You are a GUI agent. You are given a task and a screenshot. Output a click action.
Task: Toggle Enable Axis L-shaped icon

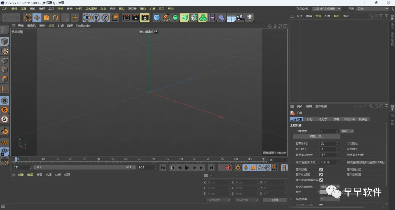click(4, 88)
